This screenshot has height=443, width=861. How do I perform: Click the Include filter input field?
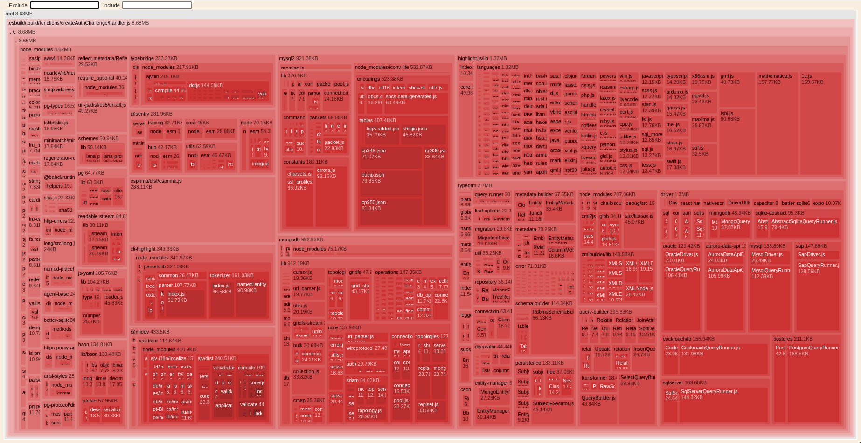[x=157, y=5]
